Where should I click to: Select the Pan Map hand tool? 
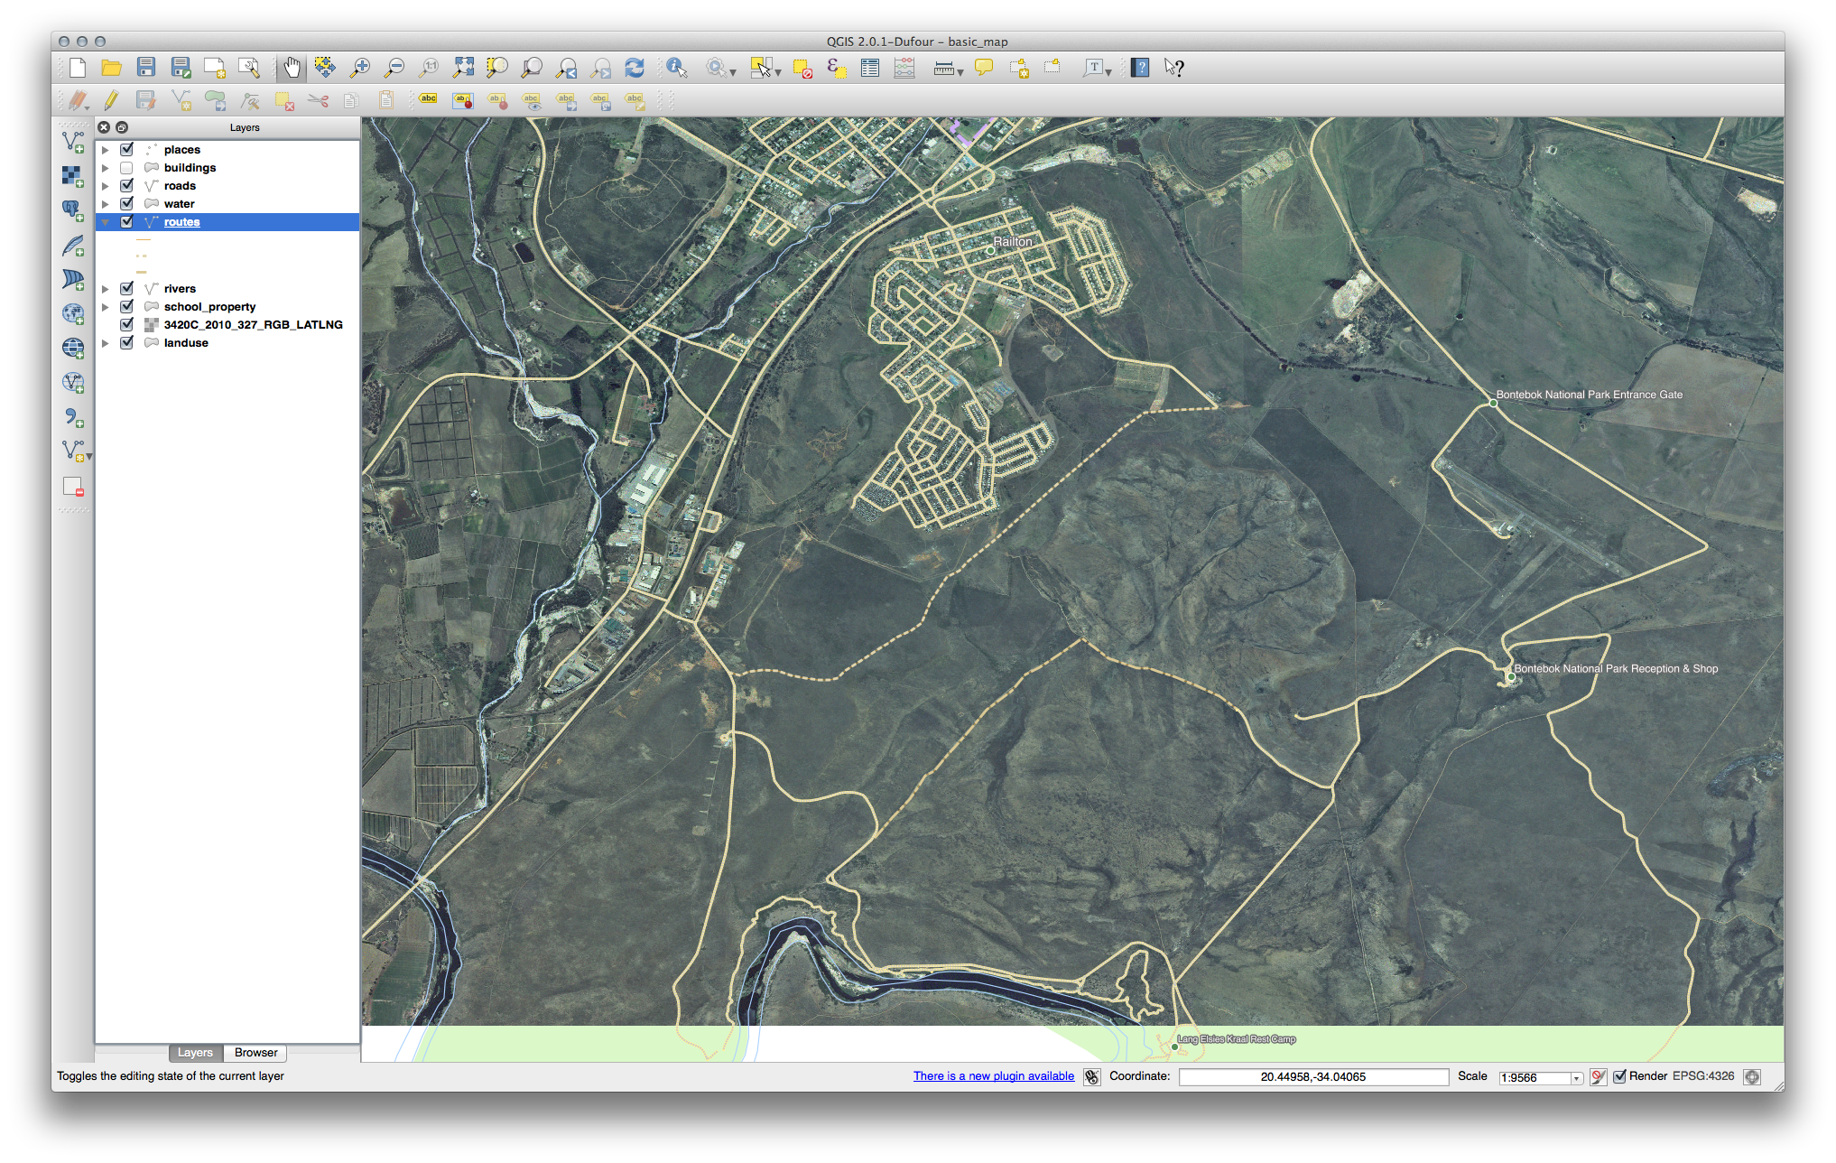pos(292,68)
